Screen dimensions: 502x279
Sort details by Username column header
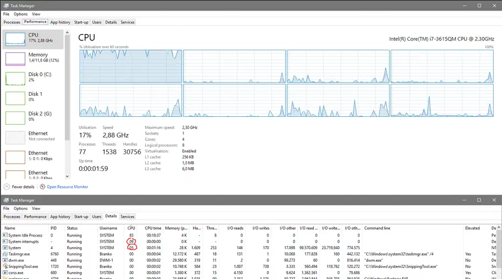pos(109,228)
